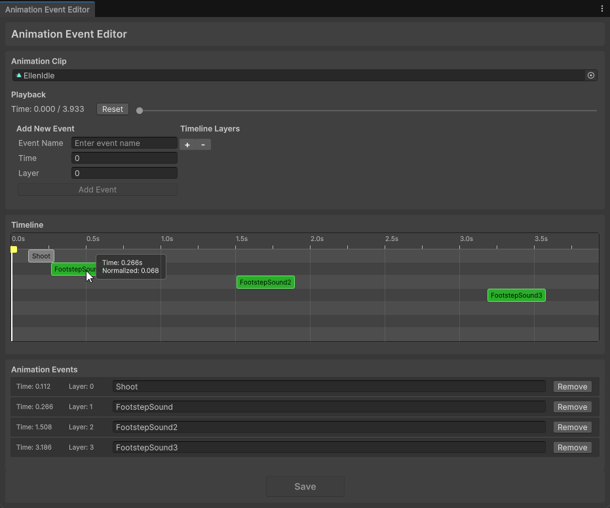The image size is (610, 508).
Task: Select the Shoot marker on the timeline
Action: pos(41,256)
